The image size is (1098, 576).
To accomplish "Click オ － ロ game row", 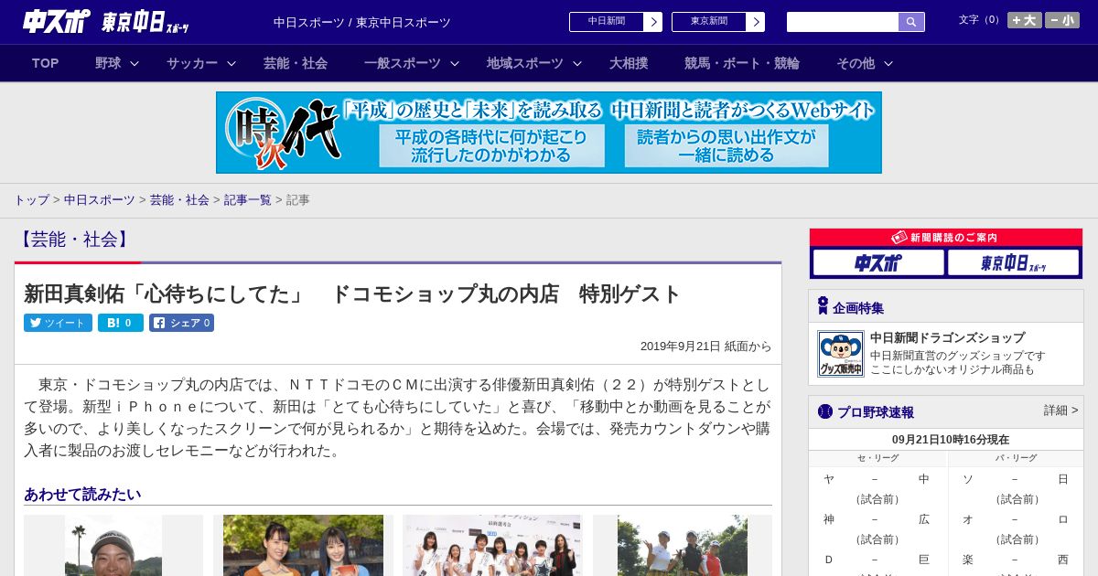I will [x=1016, y=519].
